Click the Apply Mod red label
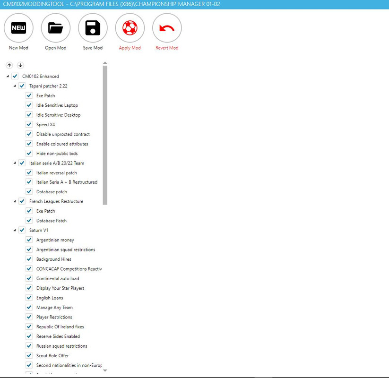 coord(130,48)
